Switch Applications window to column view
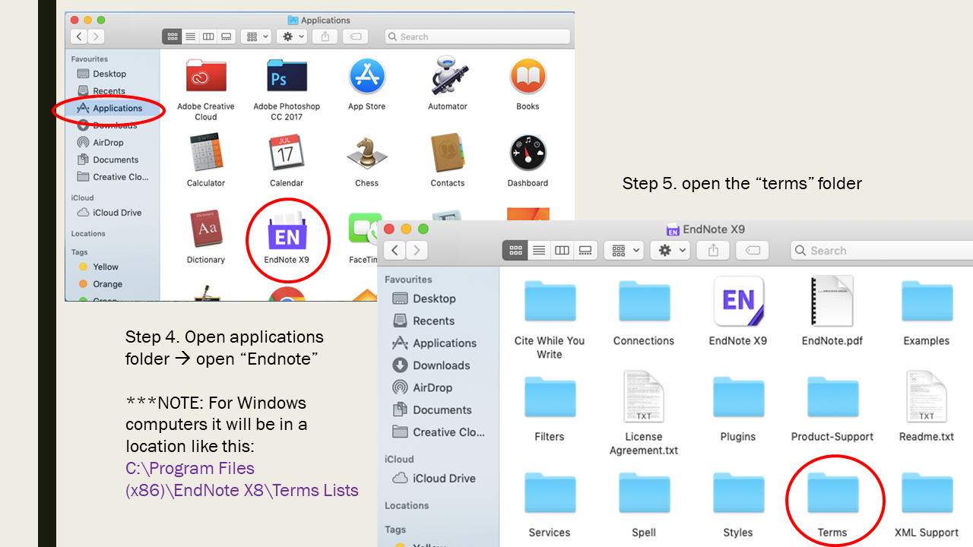973x547 pixels. pos(208,36)
